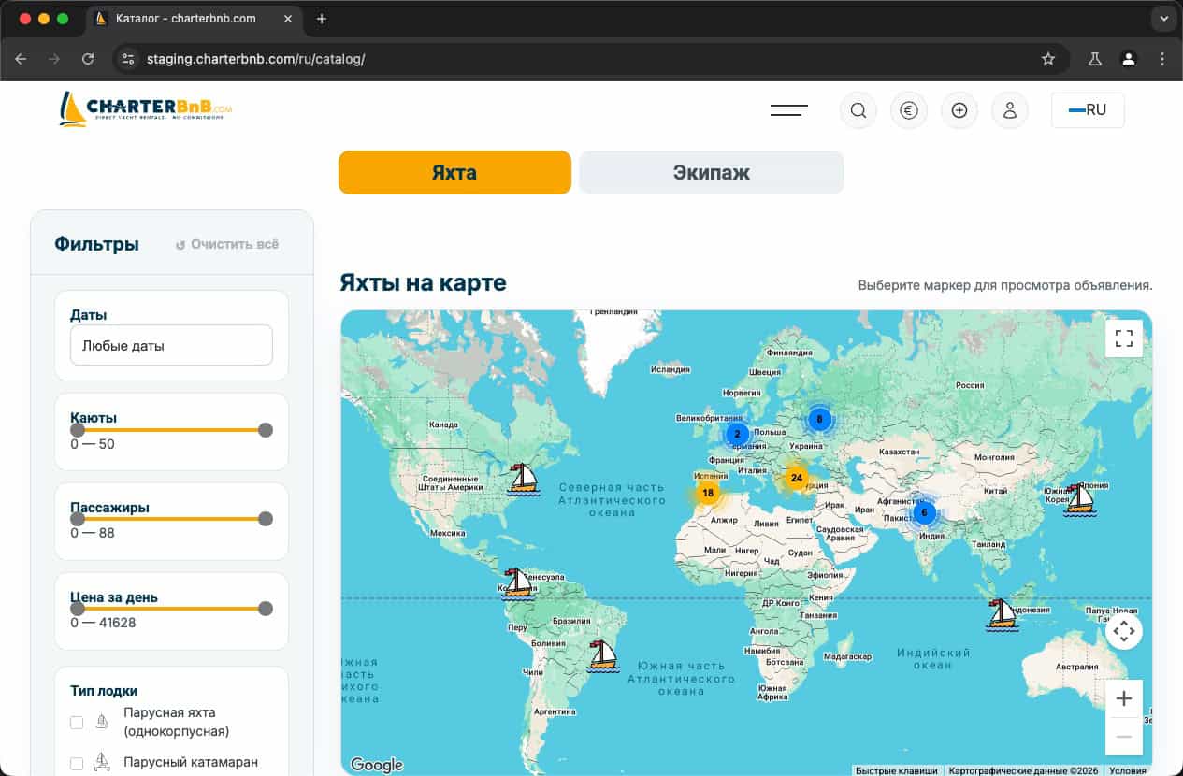Image resolution: width=1183 pixels, height=776 pixels.
Task: Click right handle of Пассажиры slider
Action: click(x=266, y=519)
